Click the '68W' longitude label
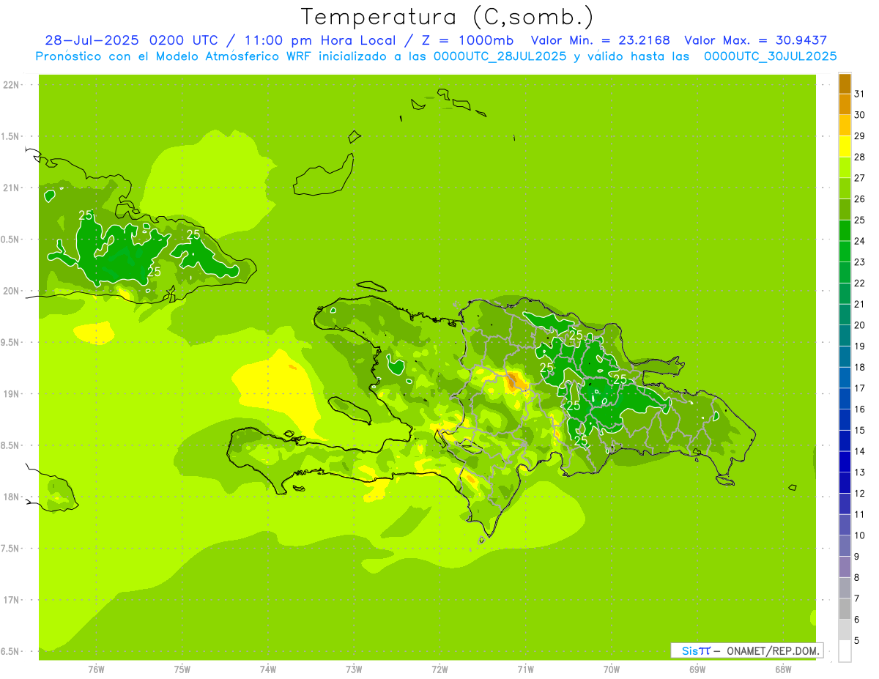 click(783, 669)
